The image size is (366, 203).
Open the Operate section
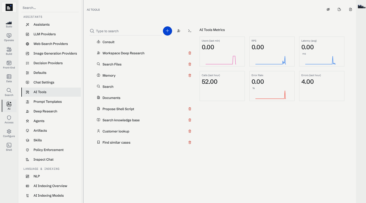click(9, 37)
